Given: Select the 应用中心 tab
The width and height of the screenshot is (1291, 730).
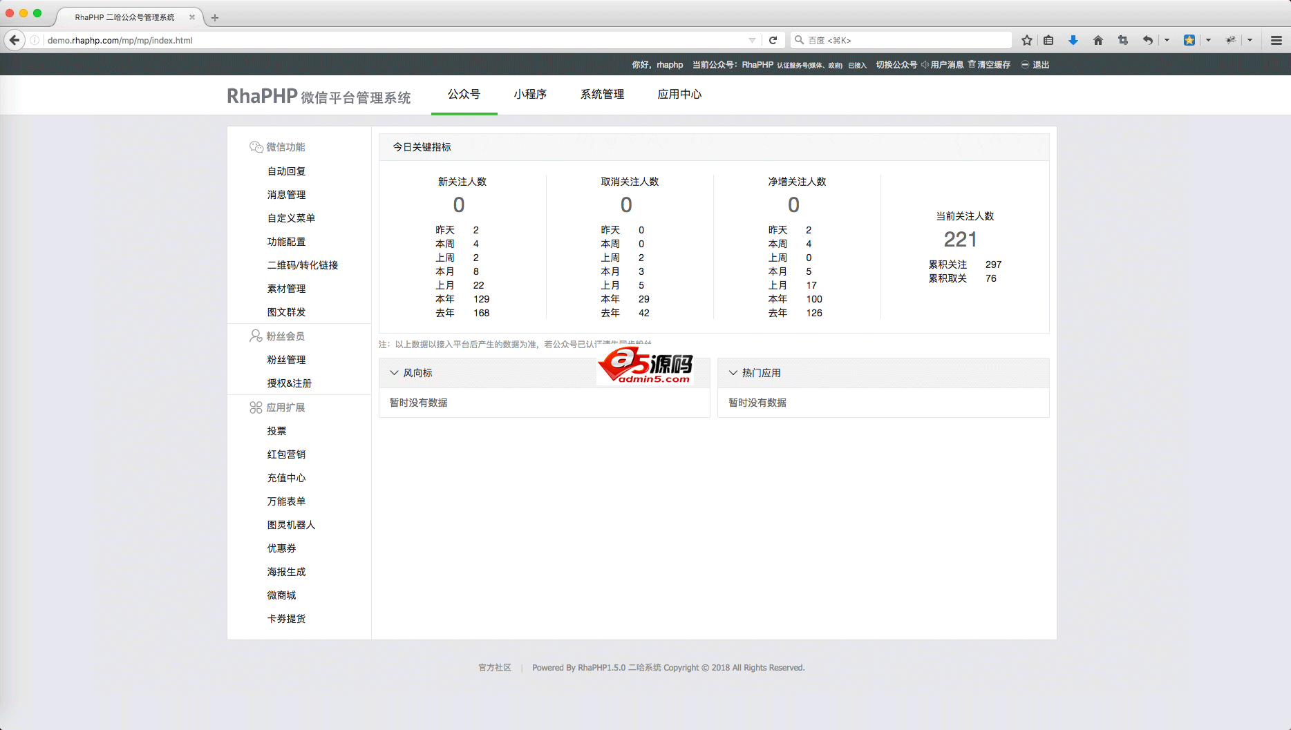Looking at the screenshot, I should 679,94.
